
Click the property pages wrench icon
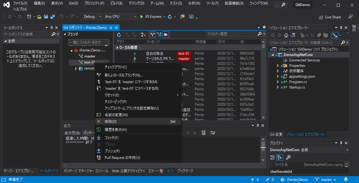[x=288, y=157]
